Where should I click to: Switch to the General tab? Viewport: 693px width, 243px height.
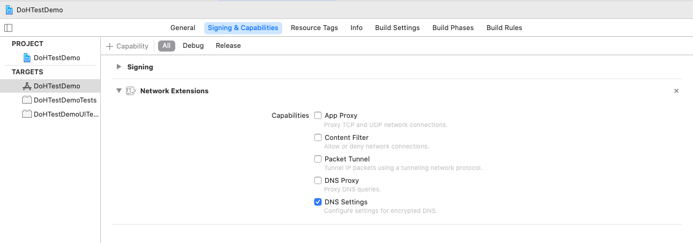[183, 28]
